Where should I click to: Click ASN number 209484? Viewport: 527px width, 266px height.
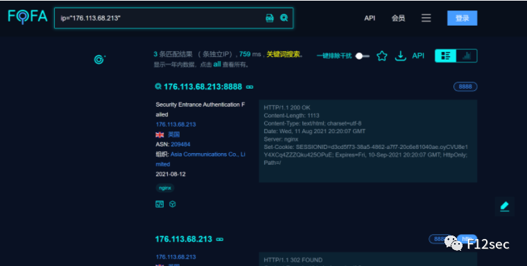180,144
